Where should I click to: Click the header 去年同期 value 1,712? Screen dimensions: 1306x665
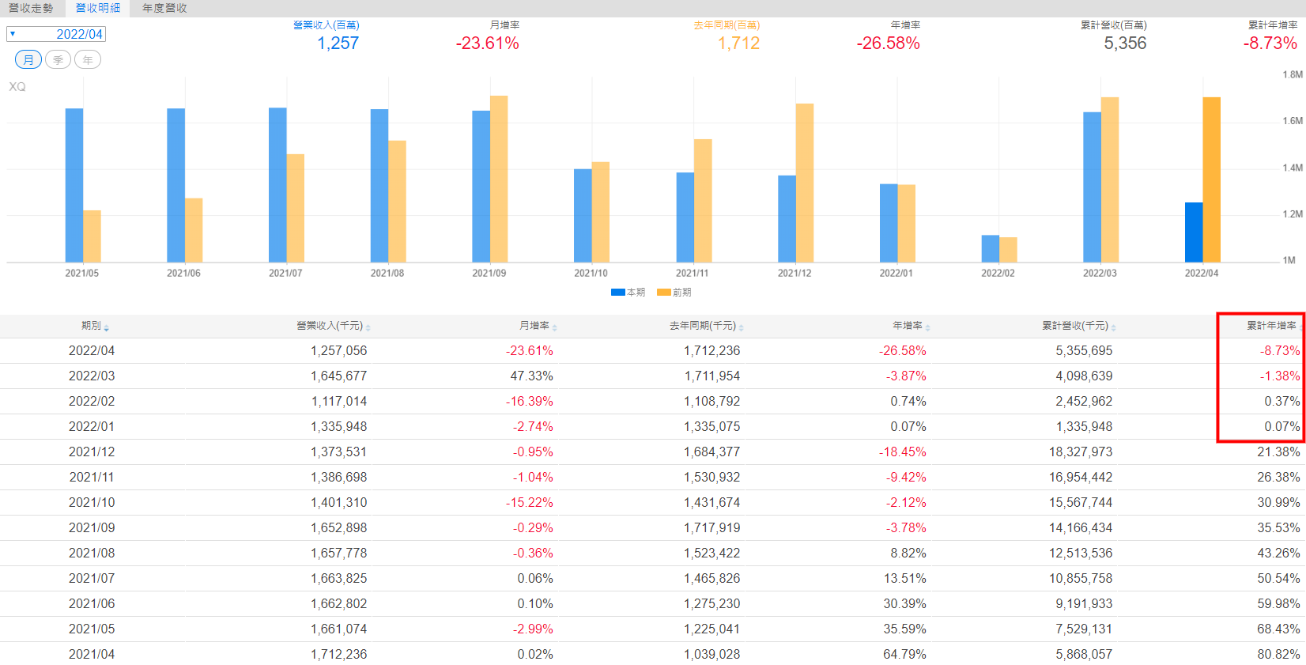tap(739, 43)
